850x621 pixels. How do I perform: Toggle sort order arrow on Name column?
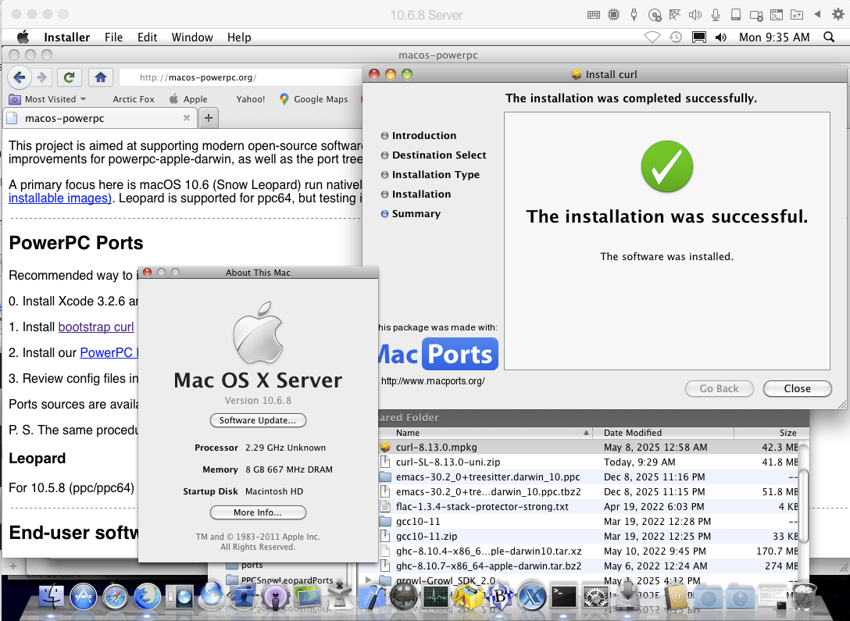point(586,433)
